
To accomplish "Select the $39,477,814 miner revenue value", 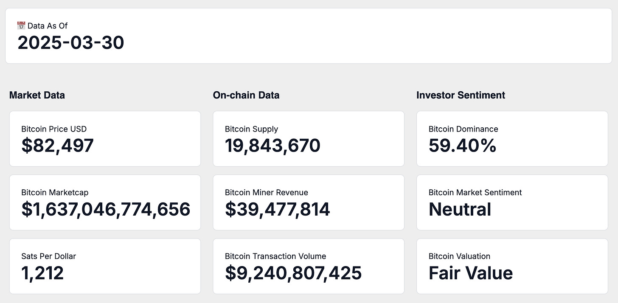I will 277,209.
